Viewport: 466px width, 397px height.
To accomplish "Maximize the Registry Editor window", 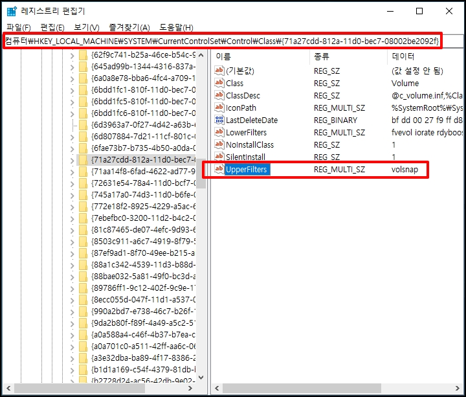I will (x=419, y=11).
